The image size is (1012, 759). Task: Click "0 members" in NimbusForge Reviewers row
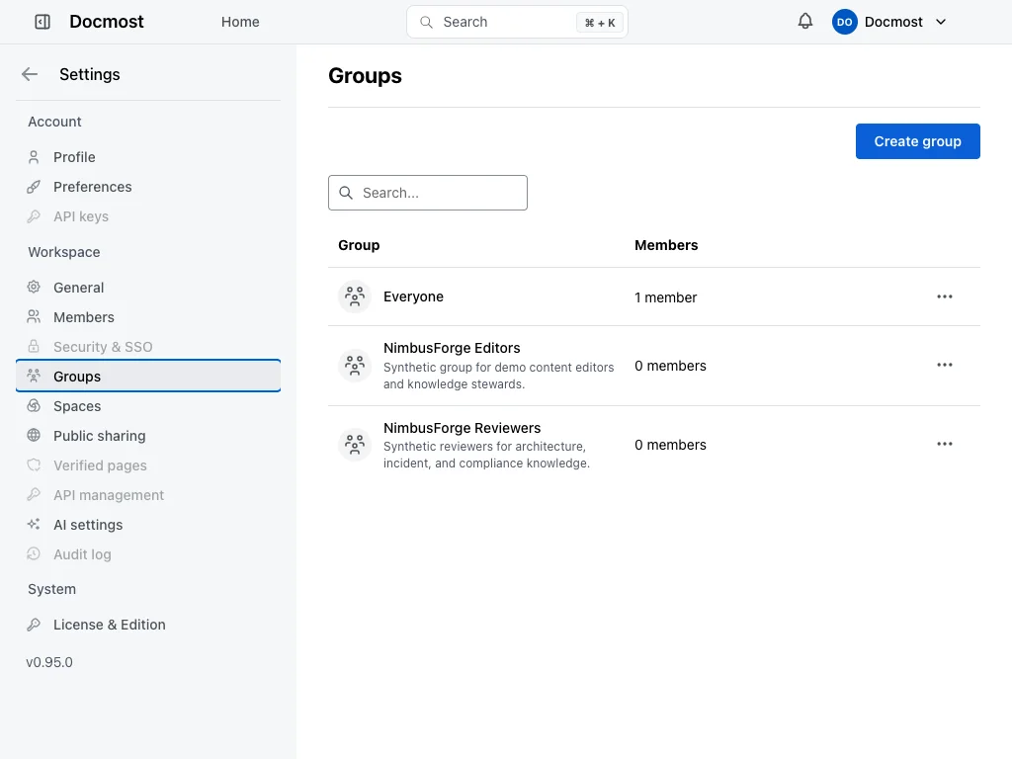coord(670,445)
